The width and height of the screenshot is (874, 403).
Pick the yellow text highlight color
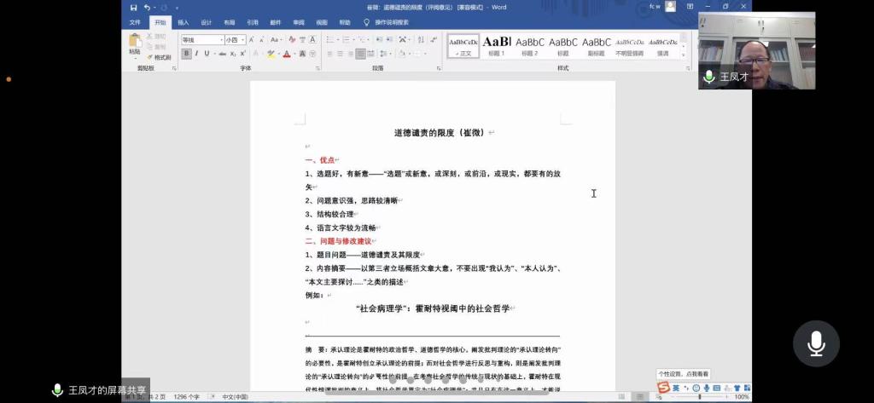click(271, 54)
